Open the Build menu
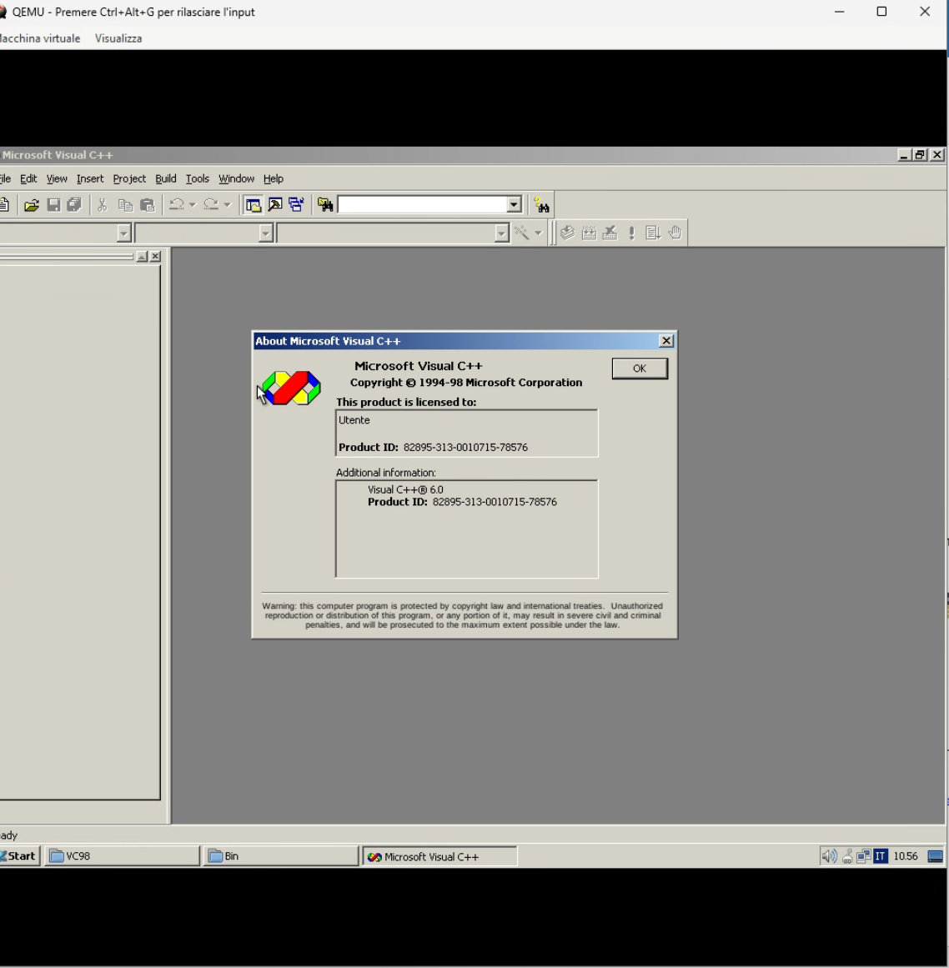This screenshot has width=949, height=968. [165, 179]
